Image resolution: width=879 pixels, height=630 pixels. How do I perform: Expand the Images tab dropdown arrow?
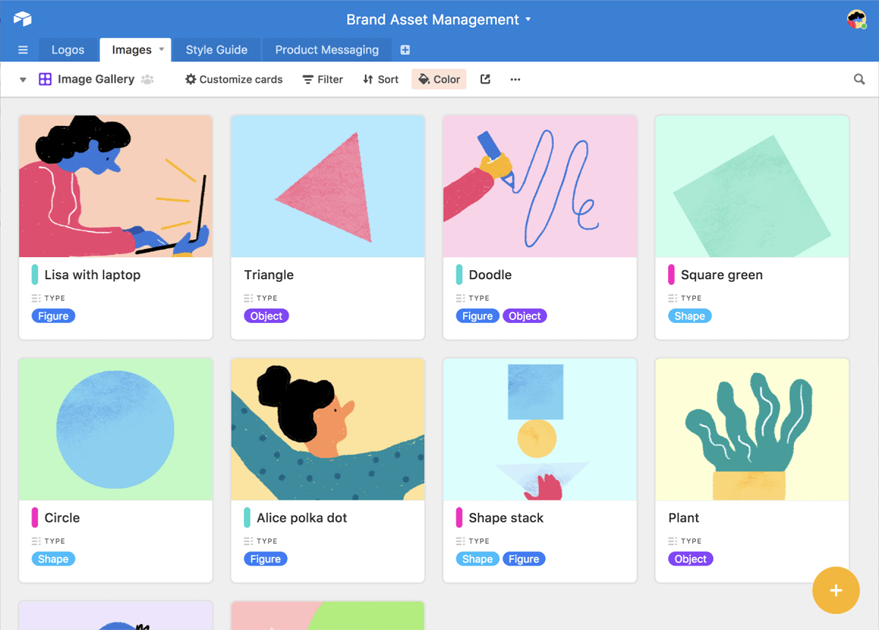point(161,50)
